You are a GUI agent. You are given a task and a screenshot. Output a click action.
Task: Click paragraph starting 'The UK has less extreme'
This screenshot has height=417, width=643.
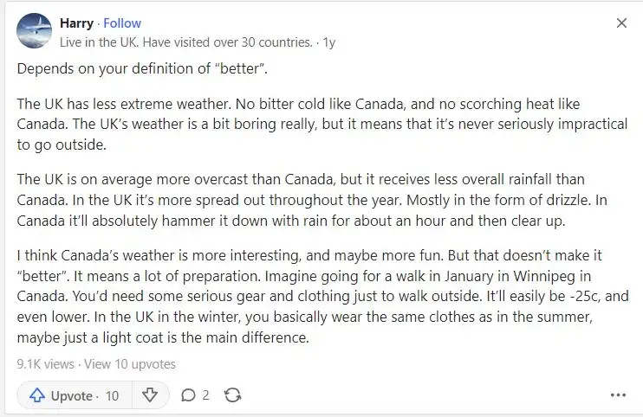tap(322, 124)
